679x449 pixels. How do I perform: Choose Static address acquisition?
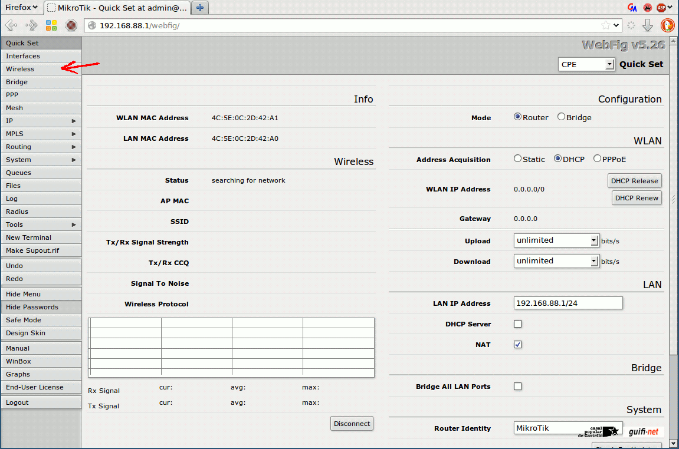click(517, 159)
